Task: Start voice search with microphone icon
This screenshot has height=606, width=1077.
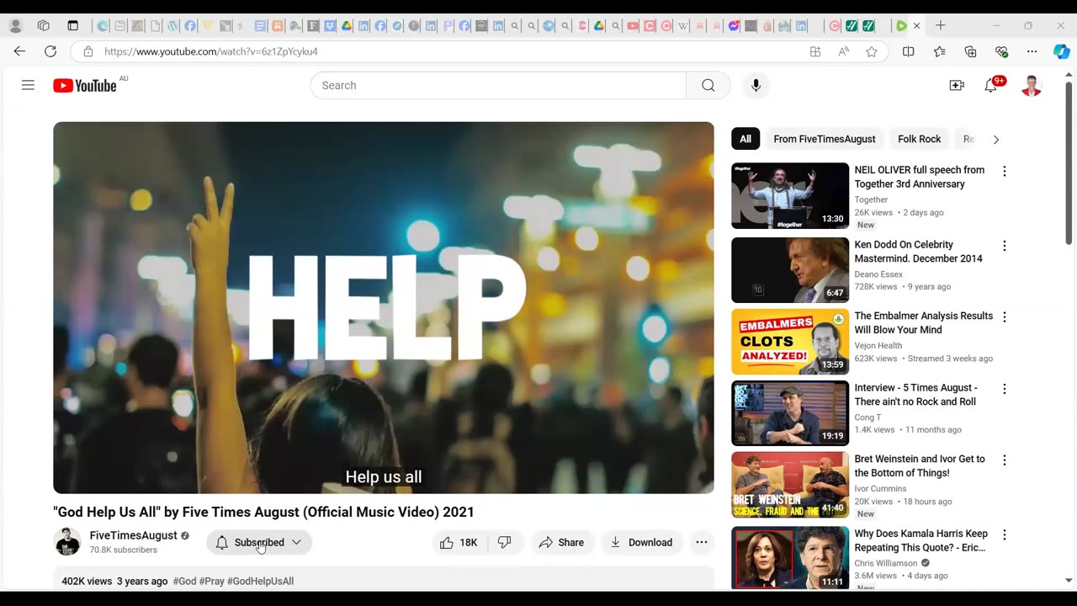Action: 756,85
